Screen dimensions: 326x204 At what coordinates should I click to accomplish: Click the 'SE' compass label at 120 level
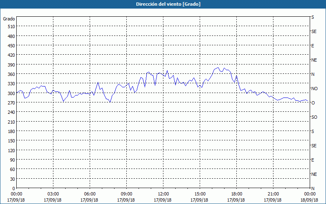click(x=314, y=146)
